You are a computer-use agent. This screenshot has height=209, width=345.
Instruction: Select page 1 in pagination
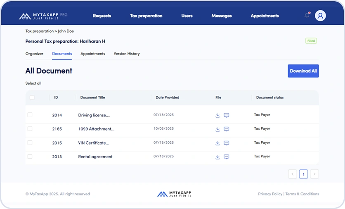(x=303, y=174)
